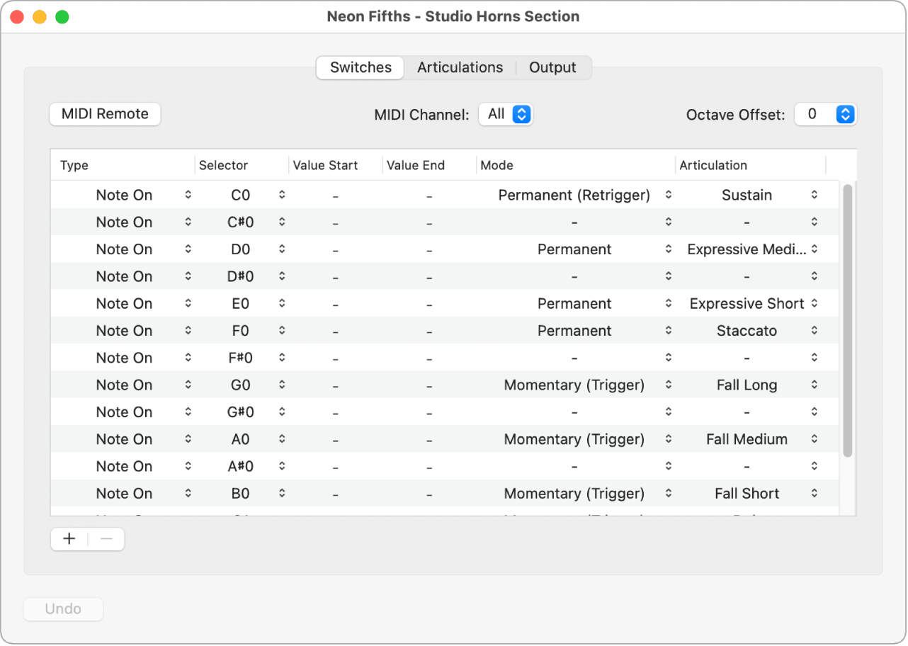Viewport: 908px width, 646px height.
Task: Click the vertical scrollbar of the switches table
Action: click(x=847, y=319)
